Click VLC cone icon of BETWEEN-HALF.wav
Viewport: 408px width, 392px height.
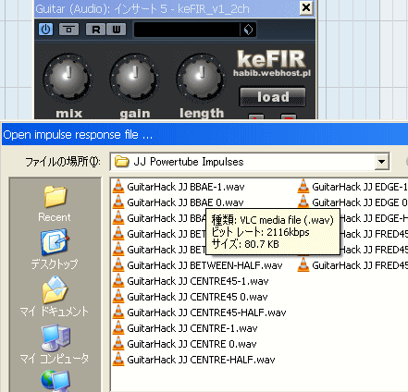[118, 265]
